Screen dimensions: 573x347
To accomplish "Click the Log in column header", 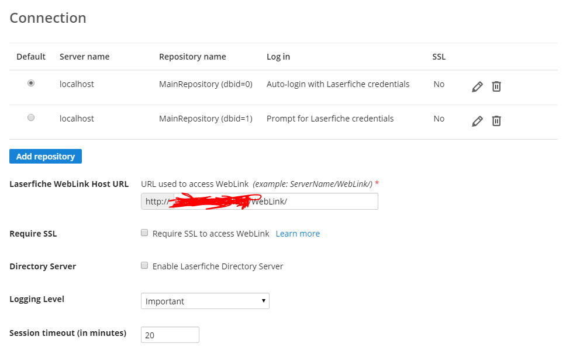I will pos(278,57).
